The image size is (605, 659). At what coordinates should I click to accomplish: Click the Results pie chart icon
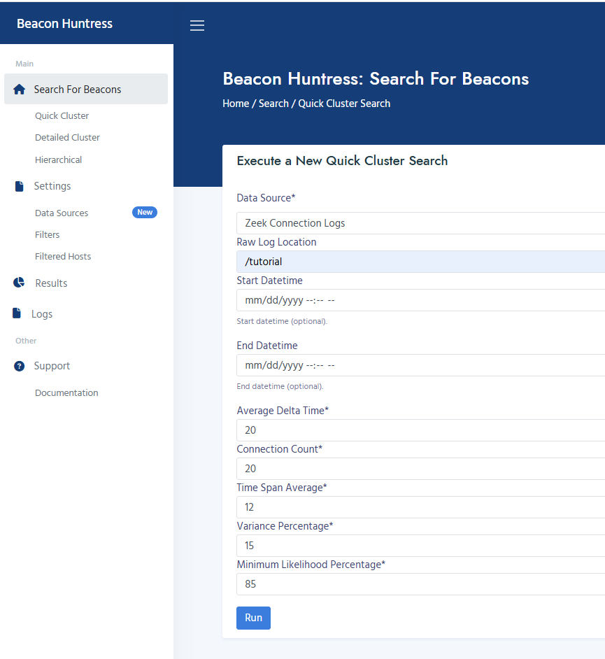[19, 283]
